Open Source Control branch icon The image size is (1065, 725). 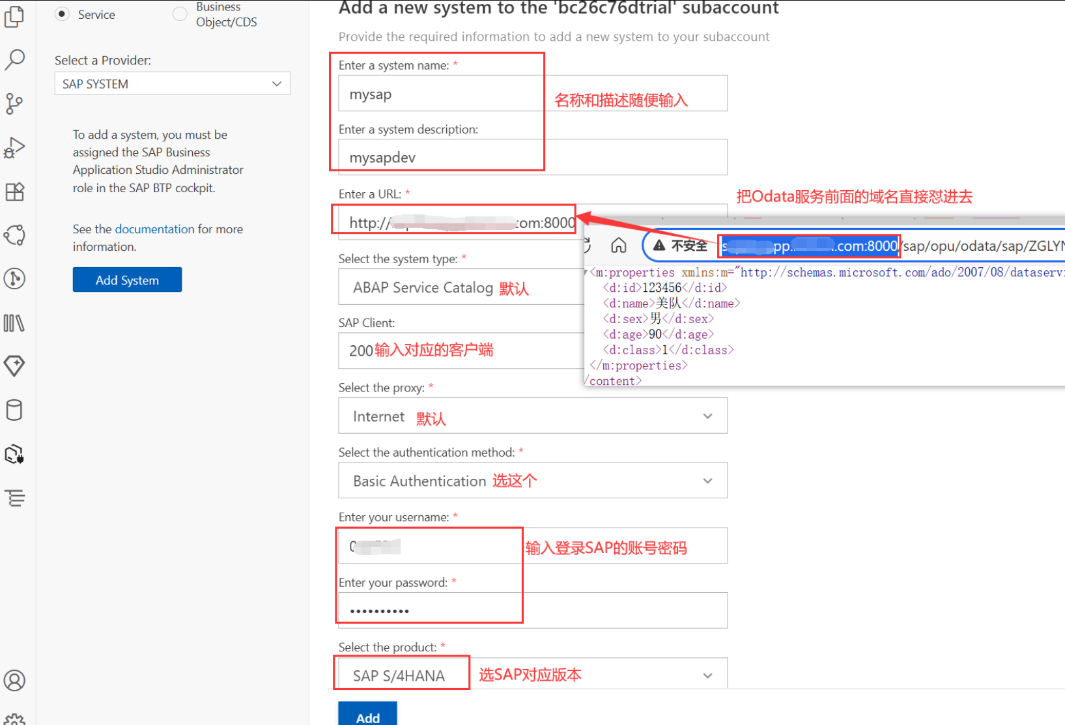pyautogui.click(x=14, y=104)
